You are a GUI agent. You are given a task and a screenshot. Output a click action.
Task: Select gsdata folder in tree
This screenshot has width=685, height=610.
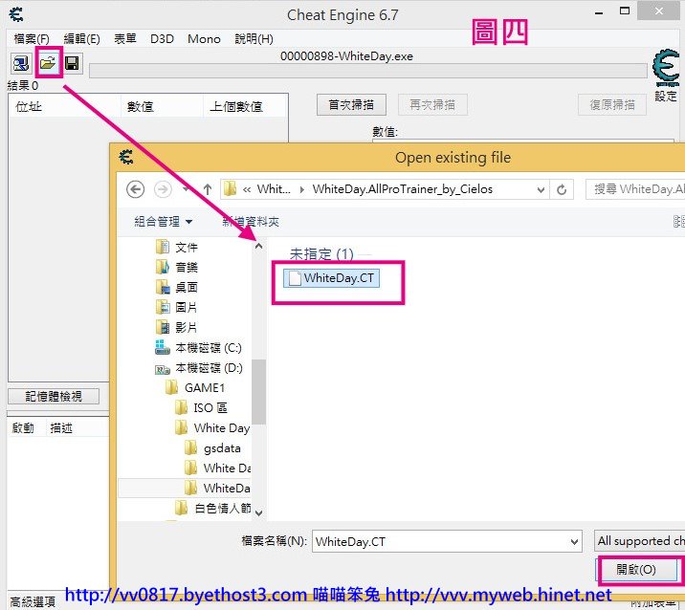[212, 448]
